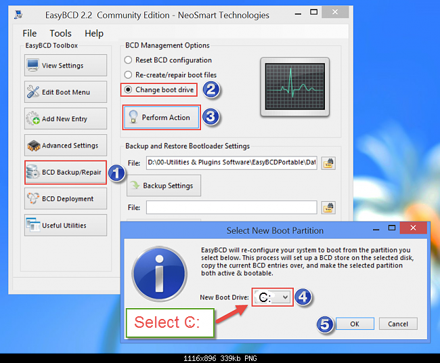Browse for restore file with lower folder icon

(x=328, y=208)
